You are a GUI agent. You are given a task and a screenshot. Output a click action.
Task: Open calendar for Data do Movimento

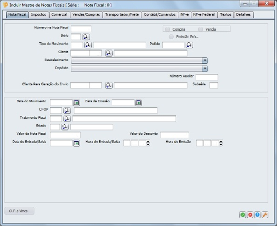(x=76, y=102)
